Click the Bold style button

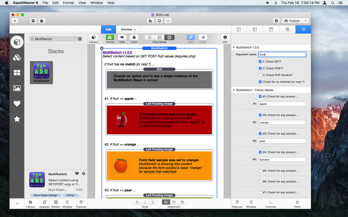tap(137, 202)
